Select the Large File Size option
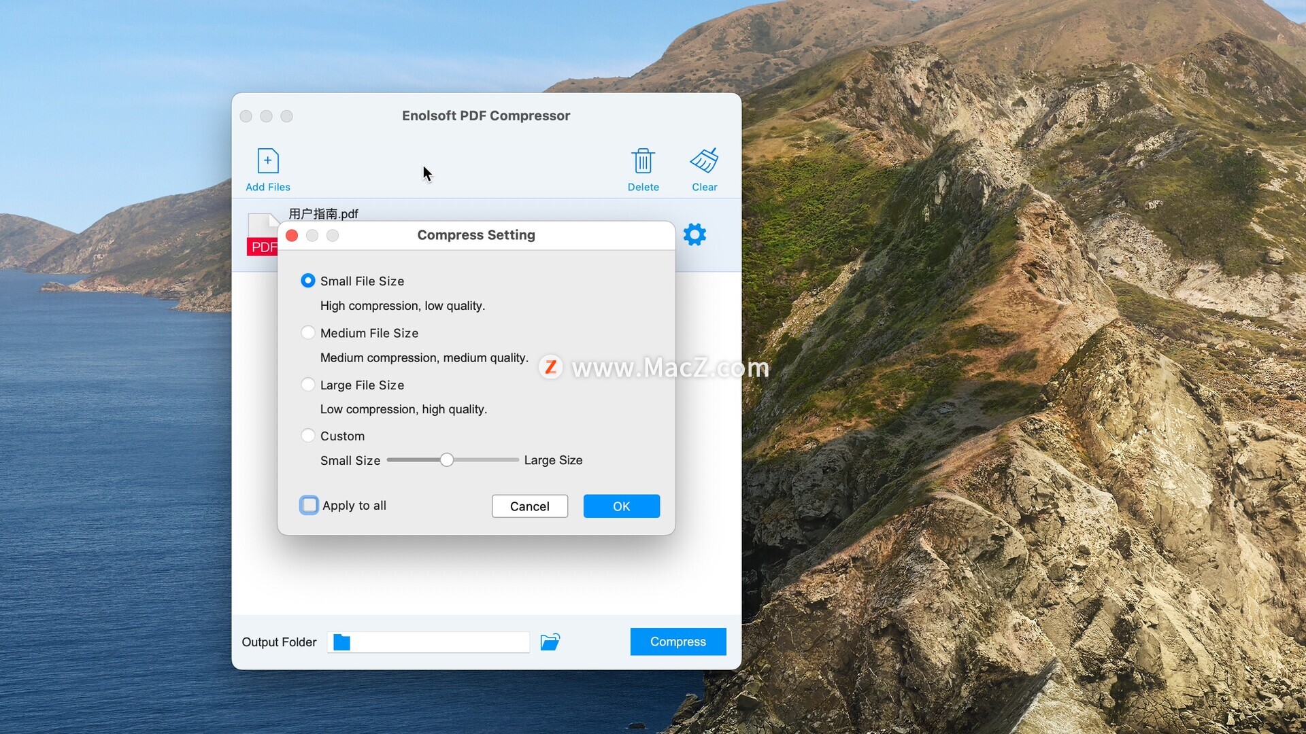The image size is (1306, 734). pyautogui.click(x=308, y=385)
